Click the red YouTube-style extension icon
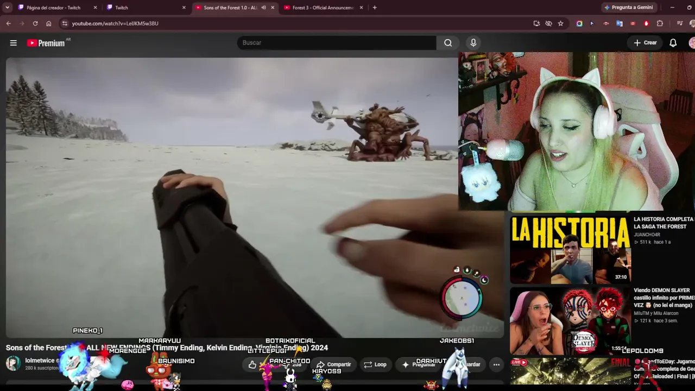This screenshot has width=695, height=391. pos(633,23)
